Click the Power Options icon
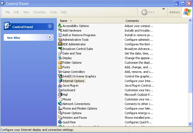Viewport: 193px width, 133px height. click(60, 113)
